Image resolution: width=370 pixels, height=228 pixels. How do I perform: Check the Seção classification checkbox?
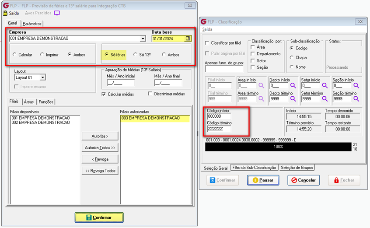click(x=253, y=67)
